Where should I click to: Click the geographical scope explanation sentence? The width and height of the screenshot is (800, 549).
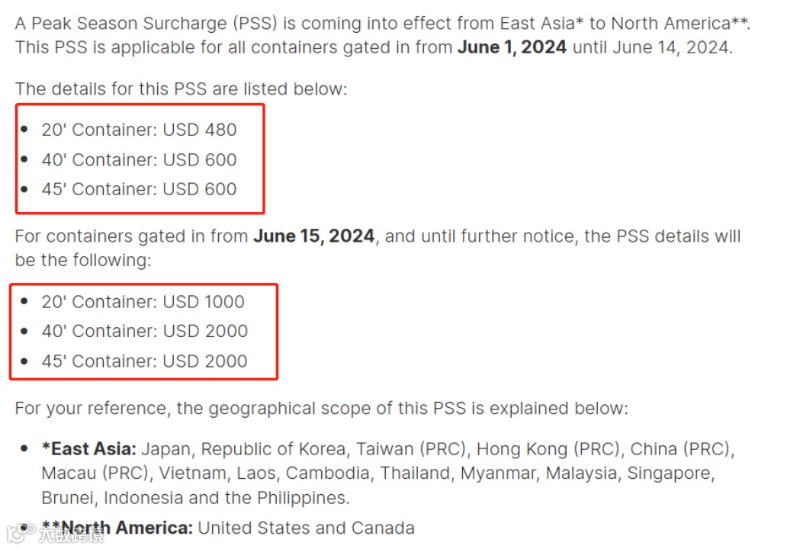(x=320, y=409)
